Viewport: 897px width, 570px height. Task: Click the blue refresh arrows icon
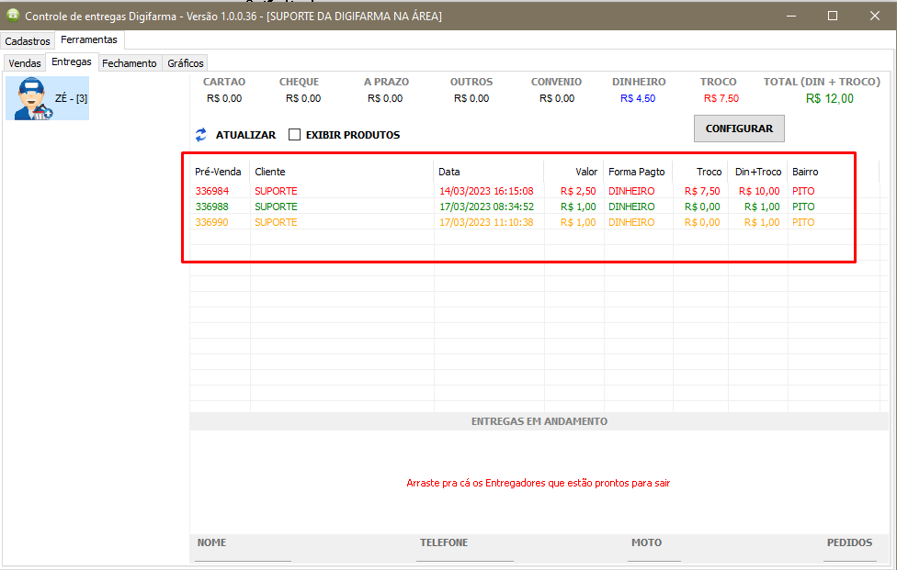200,135
